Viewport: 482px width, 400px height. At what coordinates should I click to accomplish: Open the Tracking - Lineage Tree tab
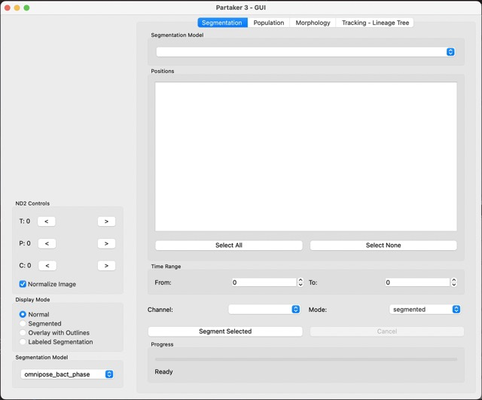pyautogui.click(x=375, y=23)
